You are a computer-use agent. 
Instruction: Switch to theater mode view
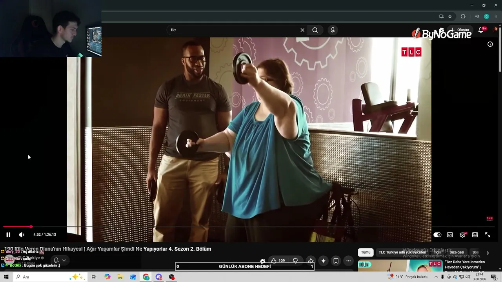point(475,235)
